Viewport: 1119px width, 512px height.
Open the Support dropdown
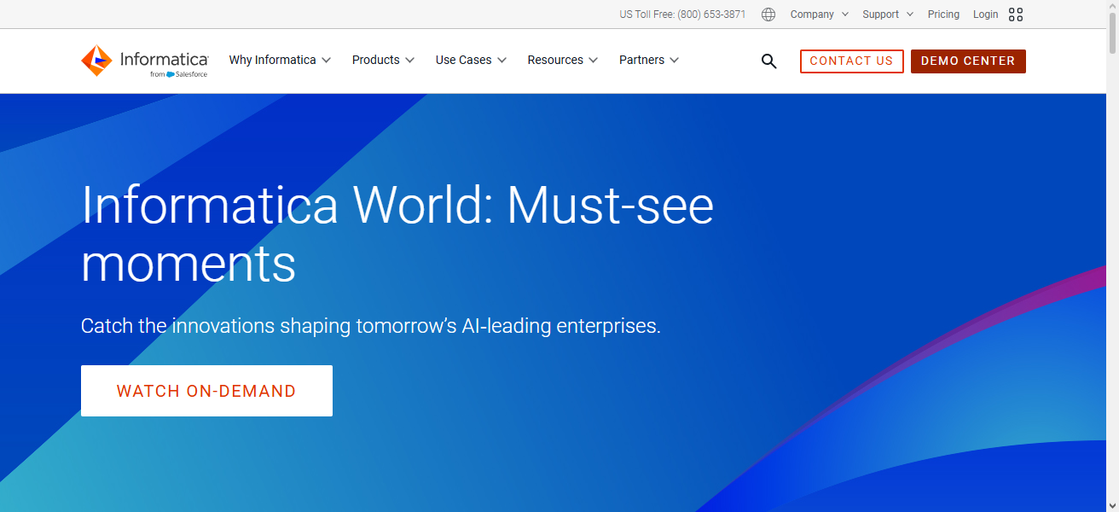point(888,15)
